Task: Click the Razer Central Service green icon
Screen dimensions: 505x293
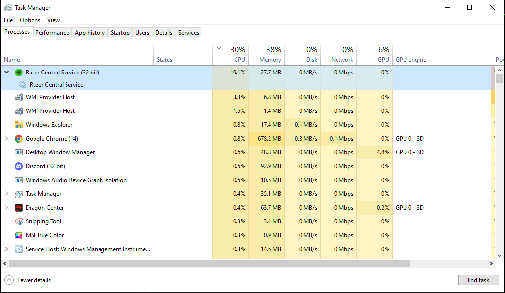Action: coord(19,73)
